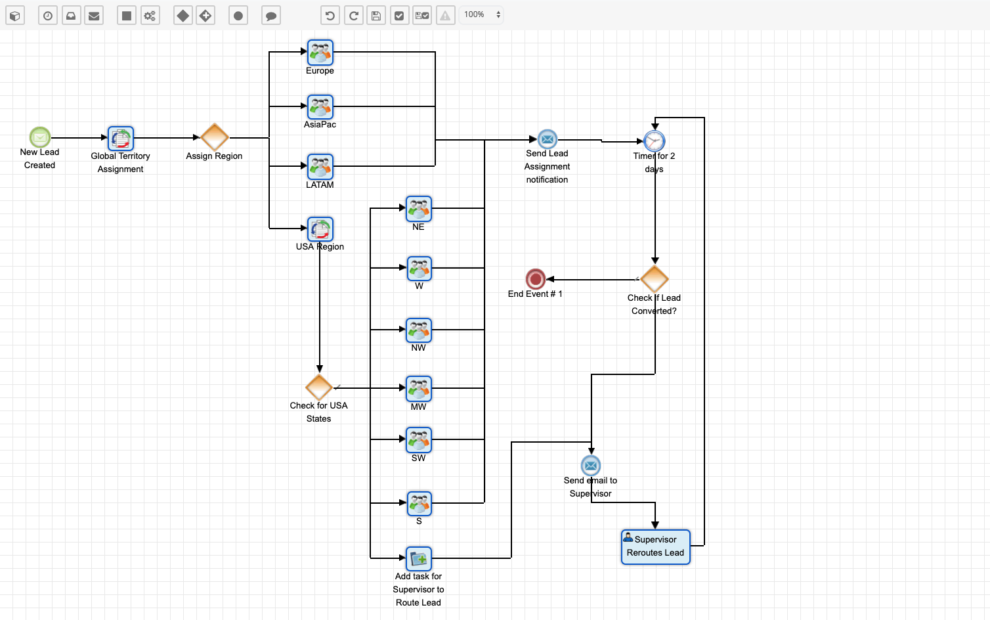This screenshot has width=990, height=620.
Task: Select the envelope message toolbar icon
Action: 94,16
